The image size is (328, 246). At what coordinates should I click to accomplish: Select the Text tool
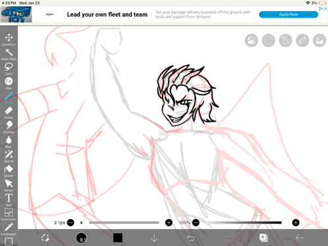[9, 200]
